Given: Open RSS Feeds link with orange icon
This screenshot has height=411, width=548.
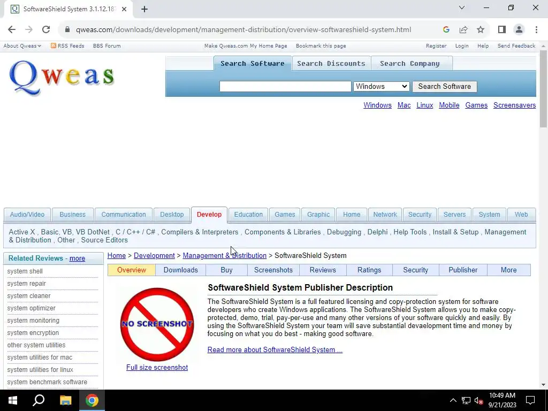Looking at the screenshot, I should click(x=67, y=46).
